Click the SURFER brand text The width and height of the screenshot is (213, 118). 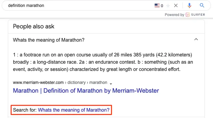click(x=198, y=15)
